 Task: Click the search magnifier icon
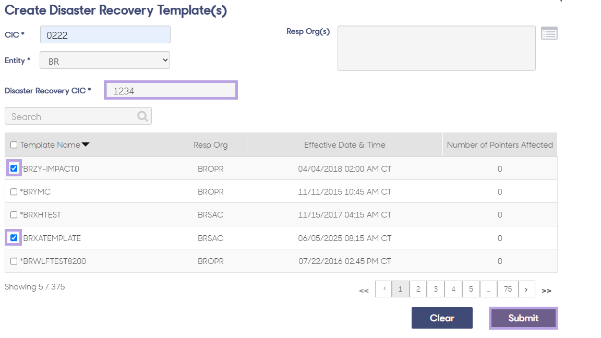(x=142, y=116)
